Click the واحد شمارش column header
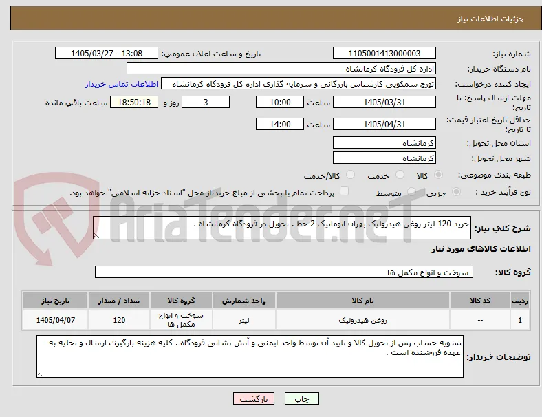 (x=243, y=301)
